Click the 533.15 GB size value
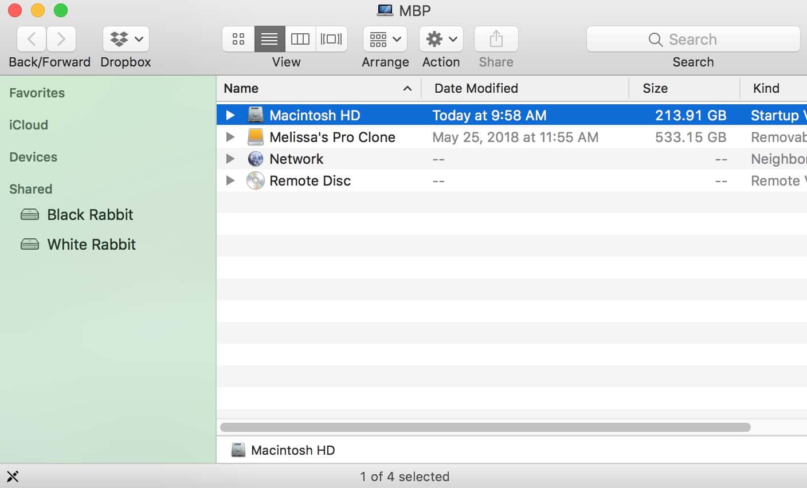The image size is (807, 488). tap(691, 137)
